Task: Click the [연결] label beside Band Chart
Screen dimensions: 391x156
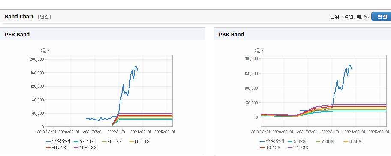Action: tap(45, 17)
